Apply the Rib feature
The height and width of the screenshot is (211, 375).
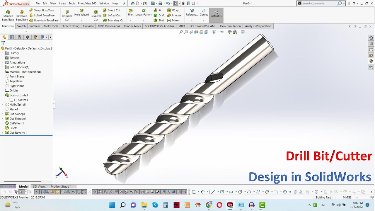coord(158,10)
